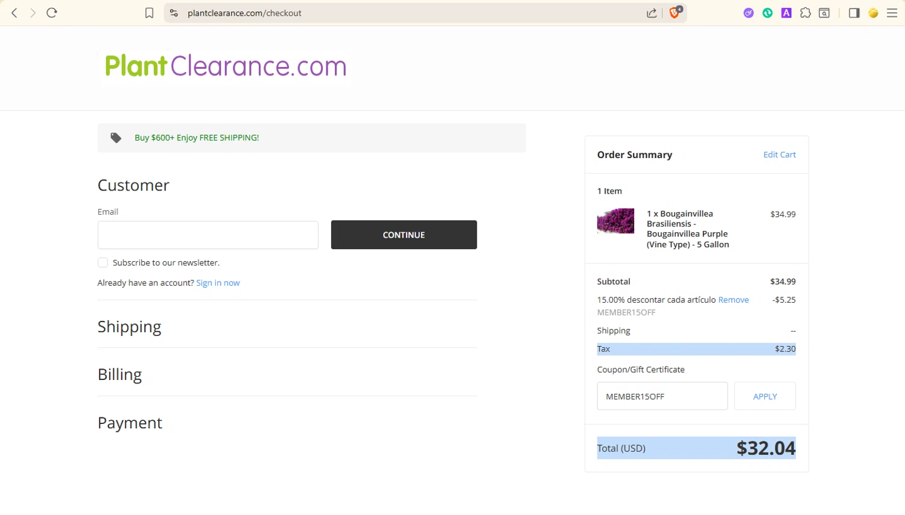Click the Buy $600+ free shipping banner text
The image size is (905, 515).
pos(197,137)
